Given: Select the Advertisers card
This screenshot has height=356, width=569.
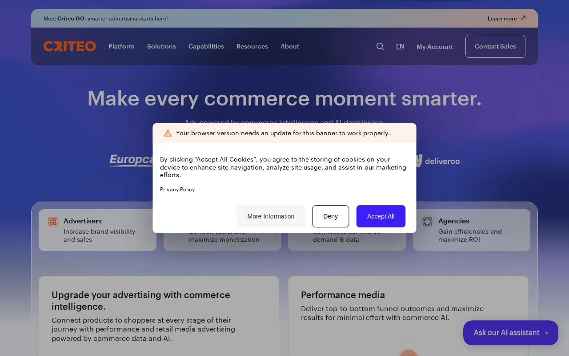Looking at the screenshot, I should (97, 230).
